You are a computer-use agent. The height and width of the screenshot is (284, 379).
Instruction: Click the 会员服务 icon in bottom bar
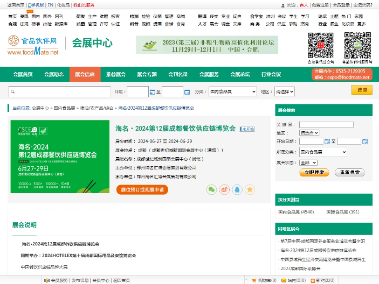coord(47,280)
